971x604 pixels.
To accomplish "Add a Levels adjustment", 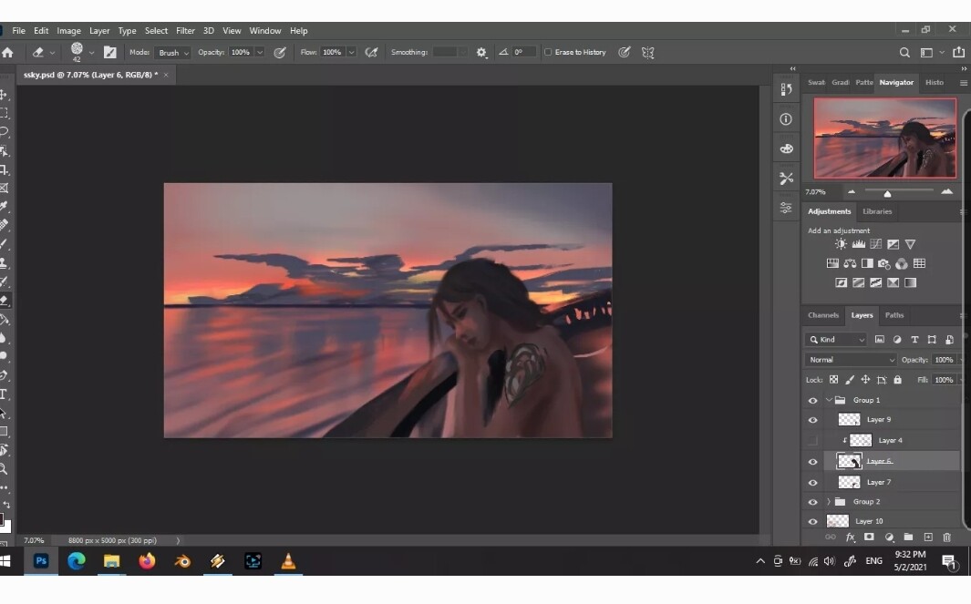I will click(858, 244).
